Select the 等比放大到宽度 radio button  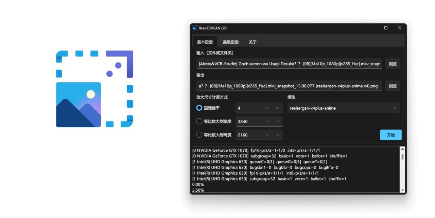coord(199,122)
